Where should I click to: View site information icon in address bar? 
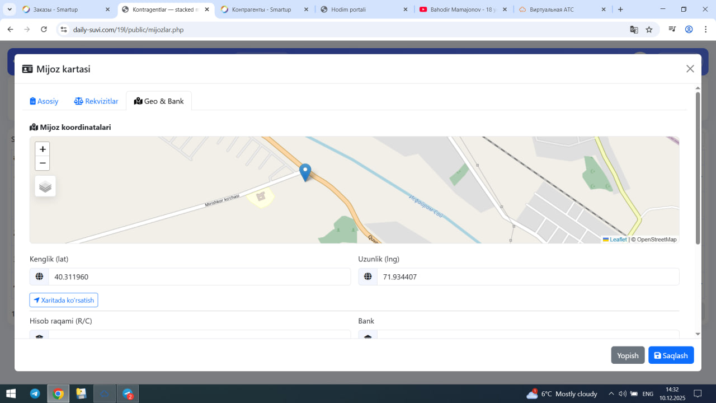64,30
